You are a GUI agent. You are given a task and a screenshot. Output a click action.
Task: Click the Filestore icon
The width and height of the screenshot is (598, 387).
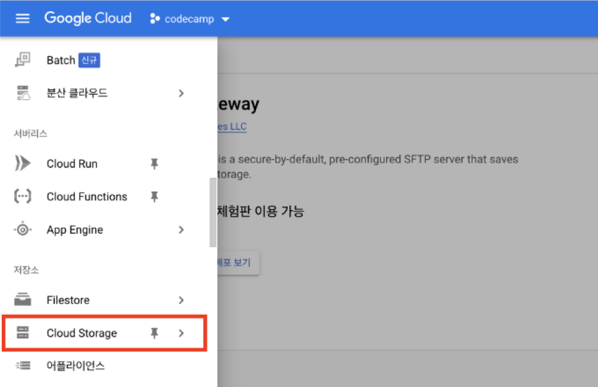tap(22, 300)
